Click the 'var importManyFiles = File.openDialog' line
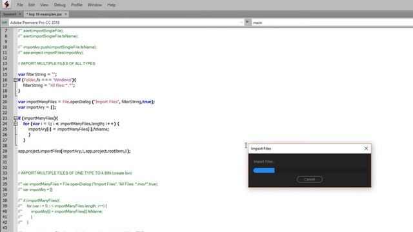 pyautogui.click(x=86, y=102)
